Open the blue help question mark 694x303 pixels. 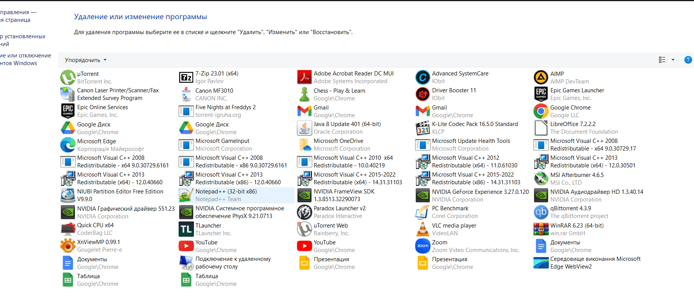[x=688, y=60]
